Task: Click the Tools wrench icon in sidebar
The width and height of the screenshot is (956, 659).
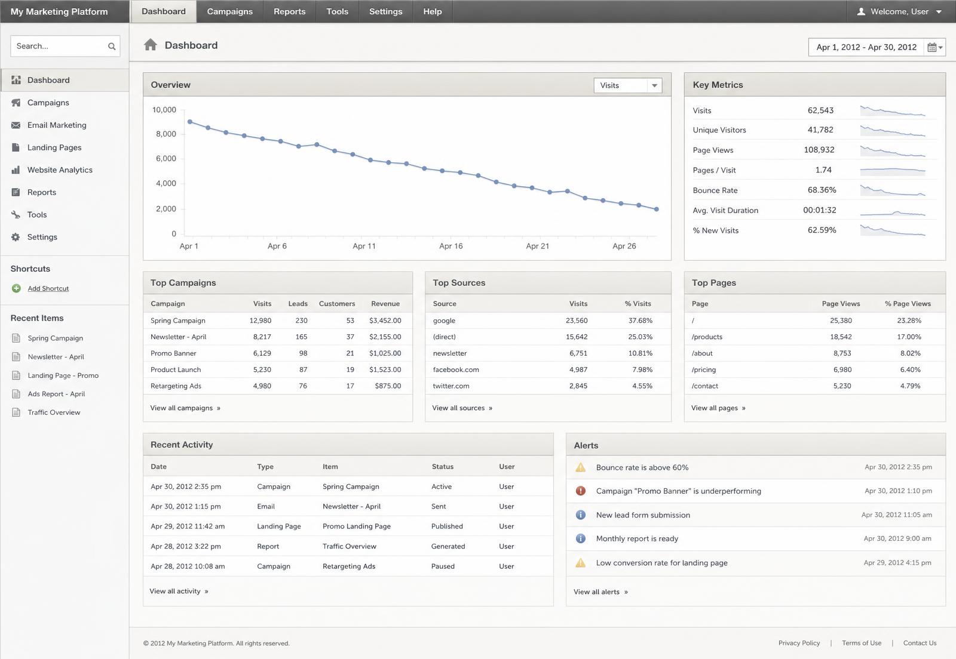Action: [x=16, y=215]
